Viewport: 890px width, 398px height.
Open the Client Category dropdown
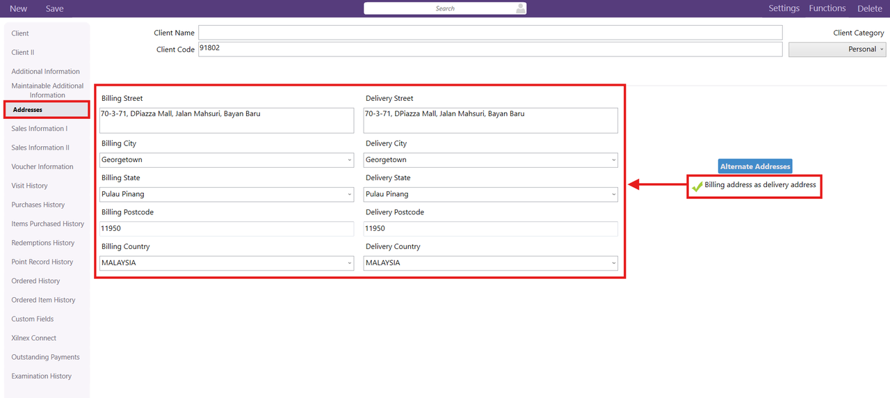point(836,49)
